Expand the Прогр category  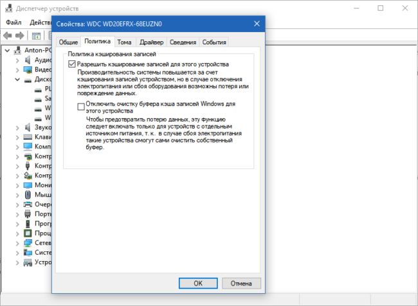click(x=17, y=224)
